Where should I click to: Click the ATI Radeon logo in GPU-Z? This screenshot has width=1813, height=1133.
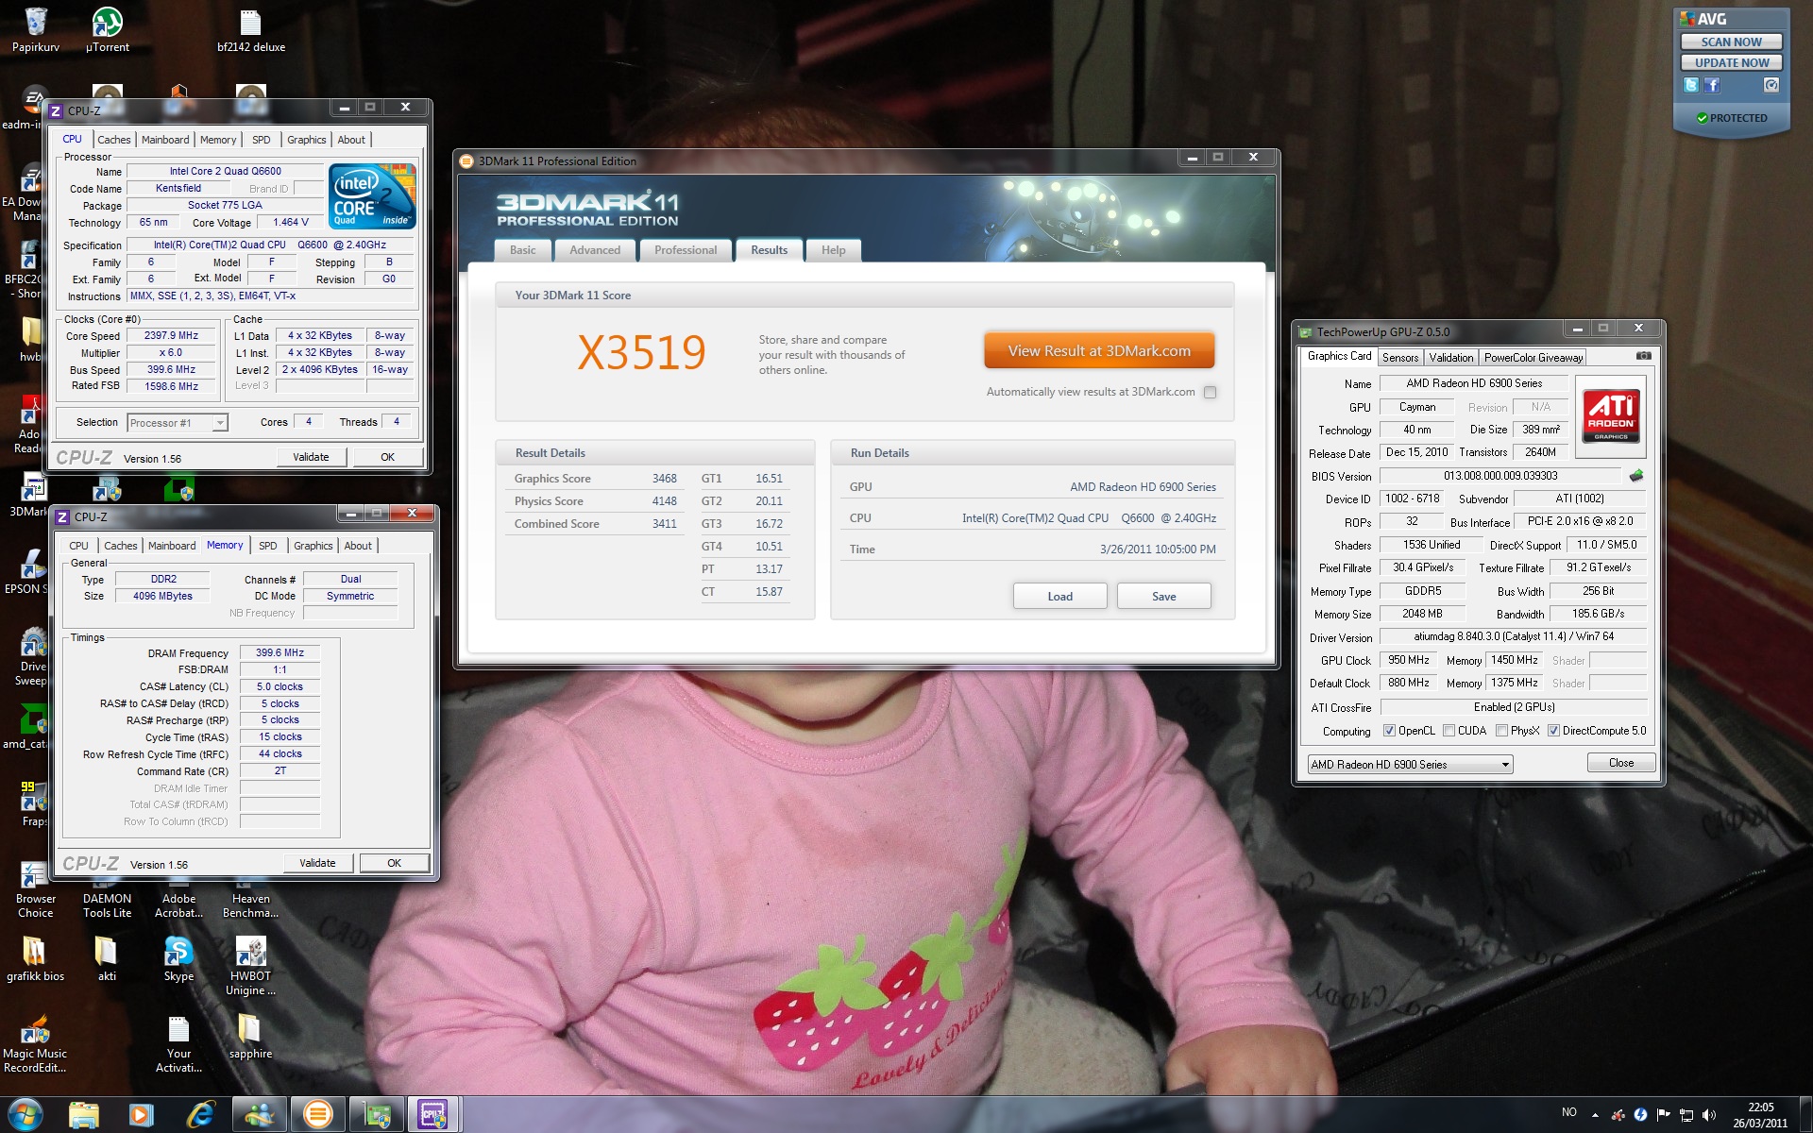[x=1611, y=415]
